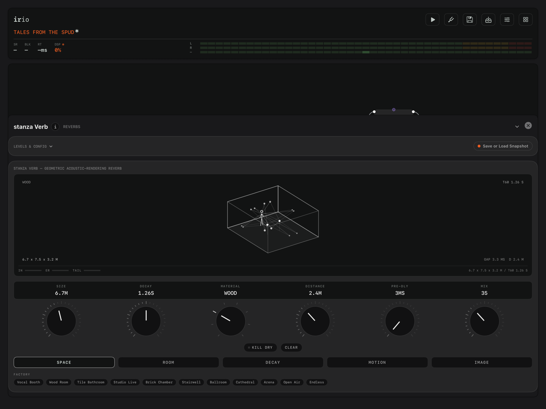Screen dimensions: 546x409
Task: Click the Size knob
Action: (61, 321)
